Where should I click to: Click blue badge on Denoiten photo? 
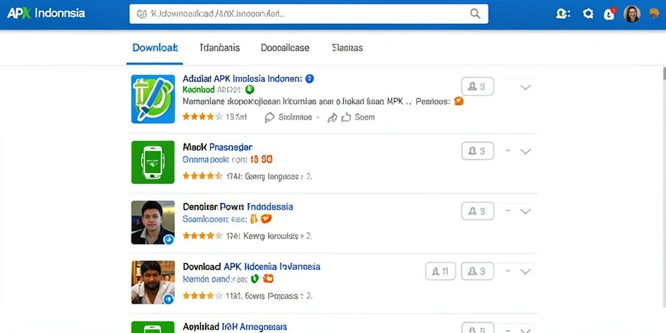pyautogui.click(x=168, y=239)
